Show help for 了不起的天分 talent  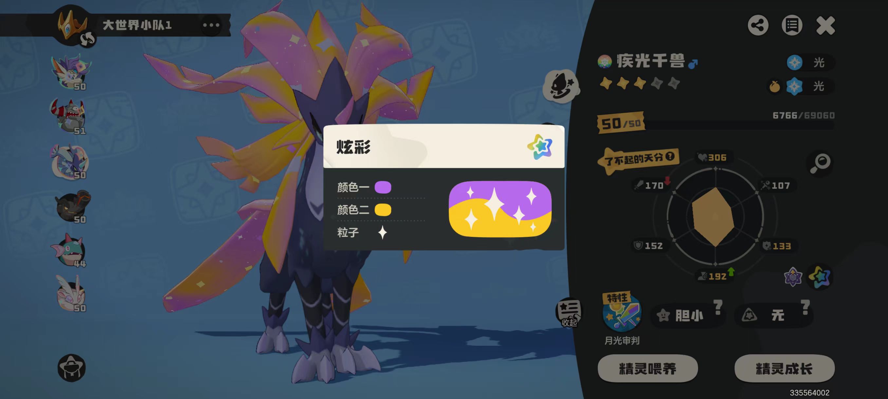tap(670, 156)
